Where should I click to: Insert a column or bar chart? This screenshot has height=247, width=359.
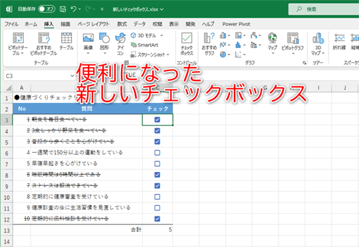[x=223, y=35]
